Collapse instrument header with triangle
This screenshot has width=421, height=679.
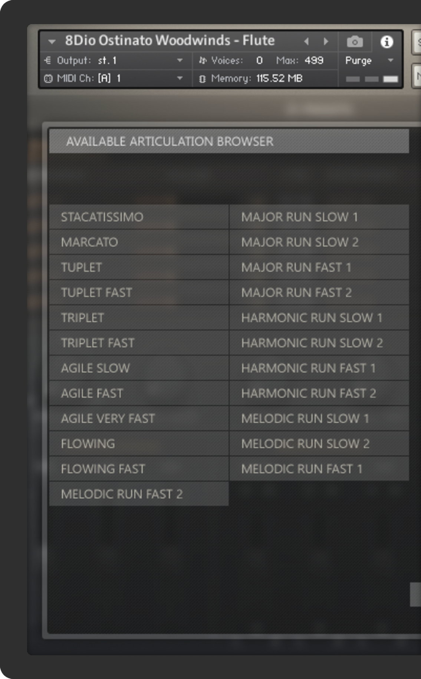[52, 41]
